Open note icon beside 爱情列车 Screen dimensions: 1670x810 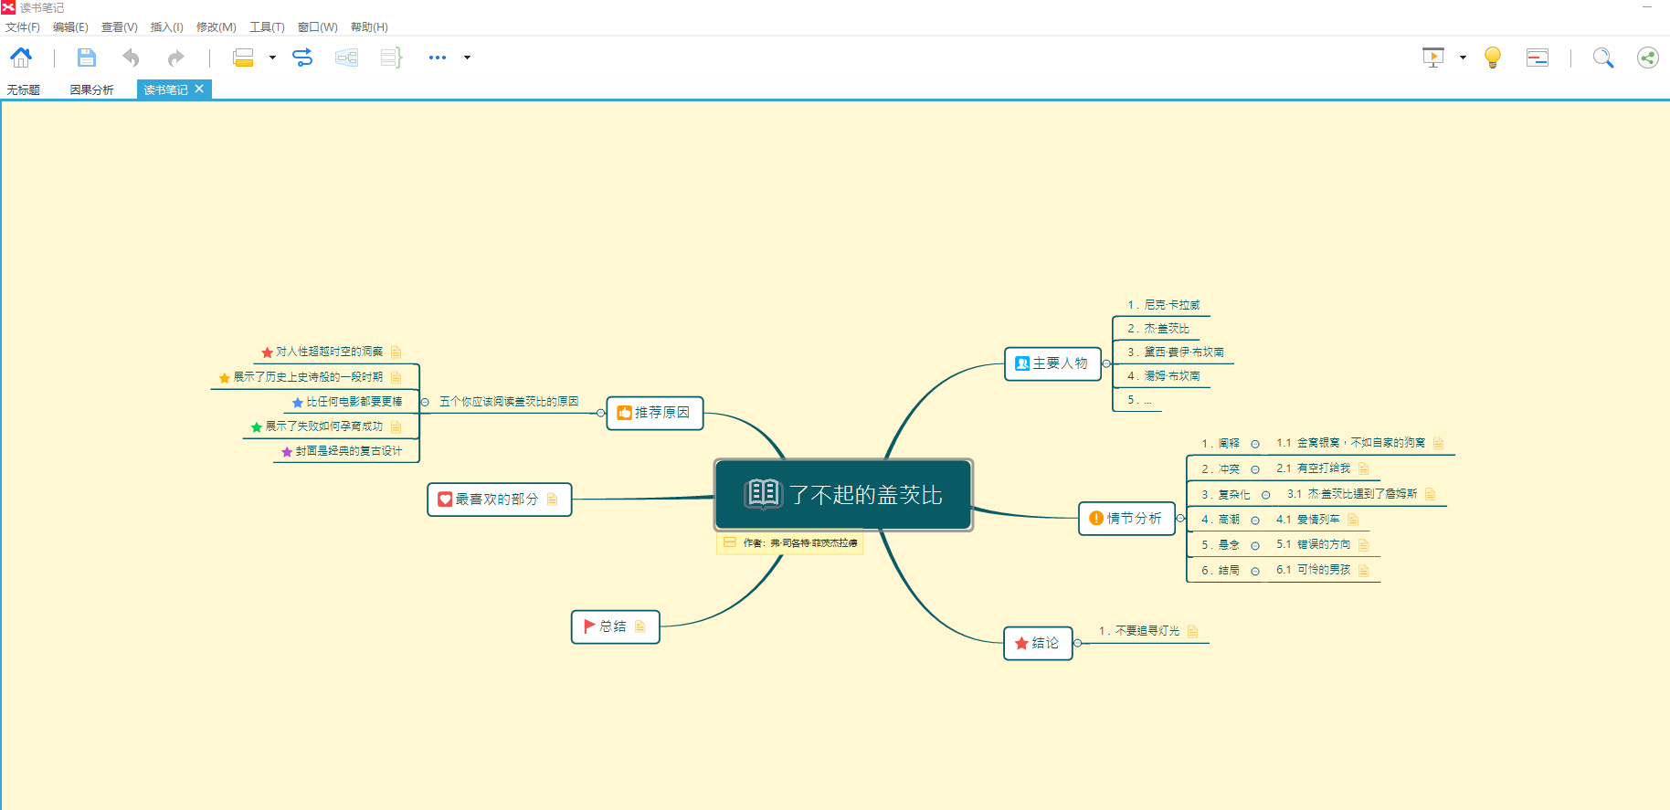(x=1353, y=520)
